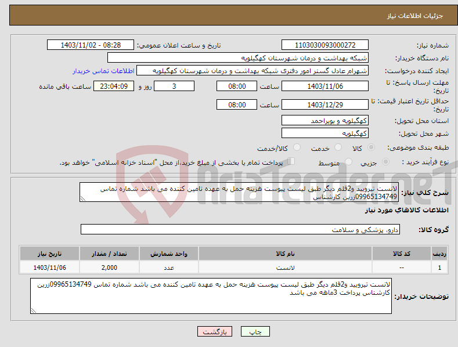The image size is (458, 347).
Task: Click the نام دستگاه خریدار label
Action: tap(422, 59)
